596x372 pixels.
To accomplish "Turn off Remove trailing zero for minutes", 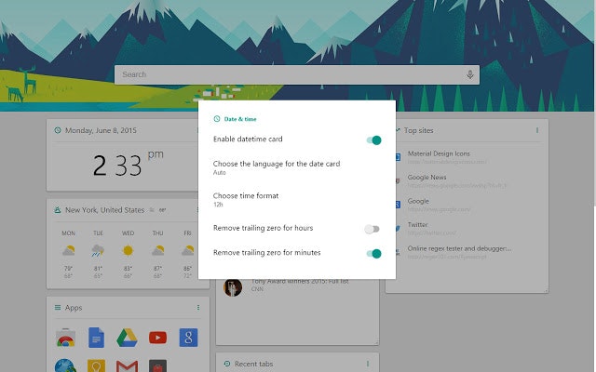I will coord(373,254).
